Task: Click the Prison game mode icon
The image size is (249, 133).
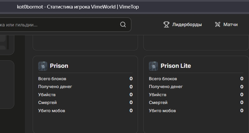Action: 43,66
